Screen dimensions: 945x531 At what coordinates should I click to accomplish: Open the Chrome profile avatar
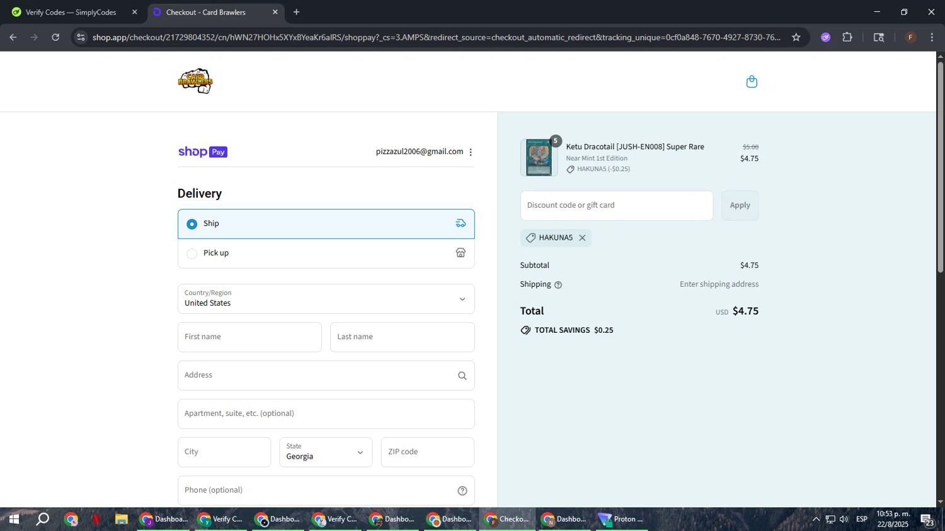(x=910, y=37)
